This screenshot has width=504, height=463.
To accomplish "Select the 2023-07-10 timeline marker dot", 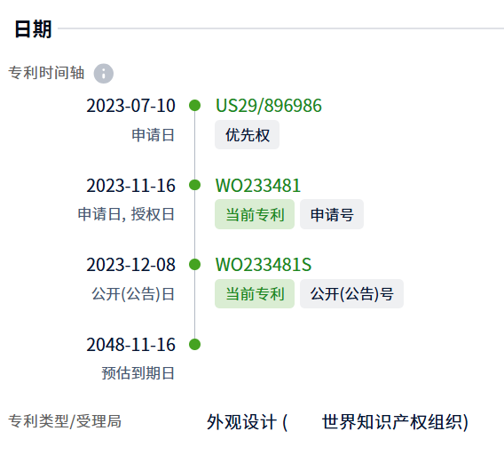I will [195, 105].
